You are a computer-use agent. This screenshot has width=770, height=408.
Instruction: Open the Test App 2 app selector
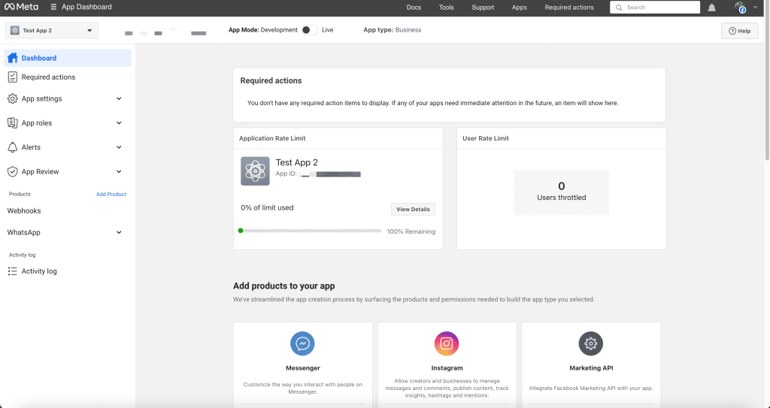pyautogui.click(x=51, y=31)
